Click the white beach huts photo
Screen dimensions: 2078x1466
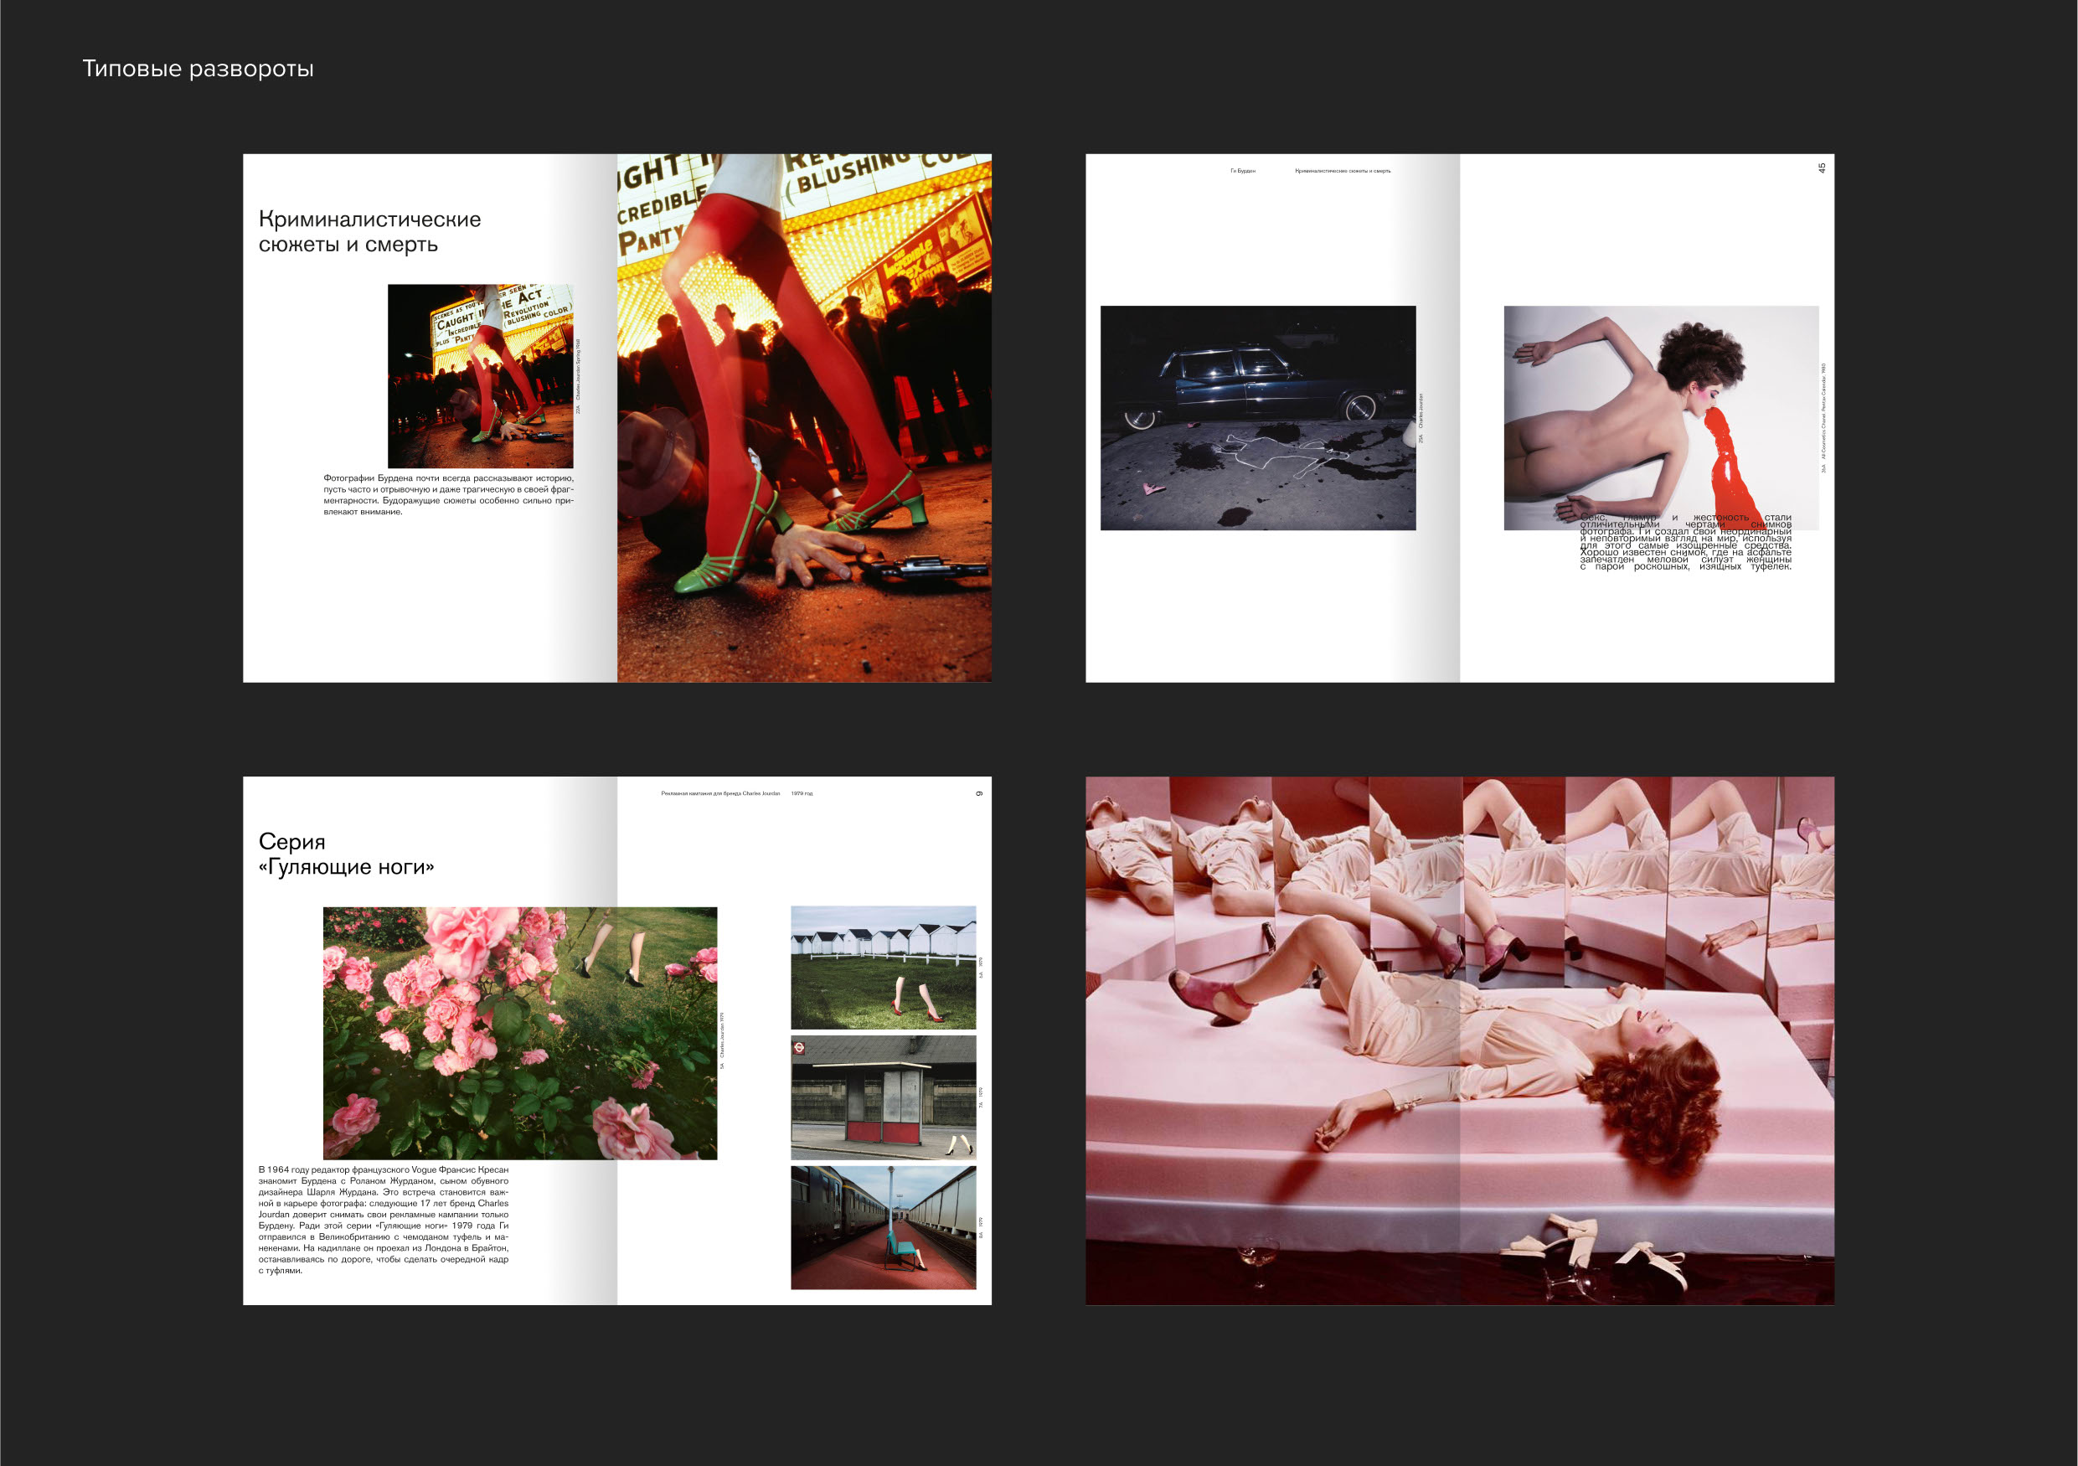pyautogui.click(x=883, y=968)
